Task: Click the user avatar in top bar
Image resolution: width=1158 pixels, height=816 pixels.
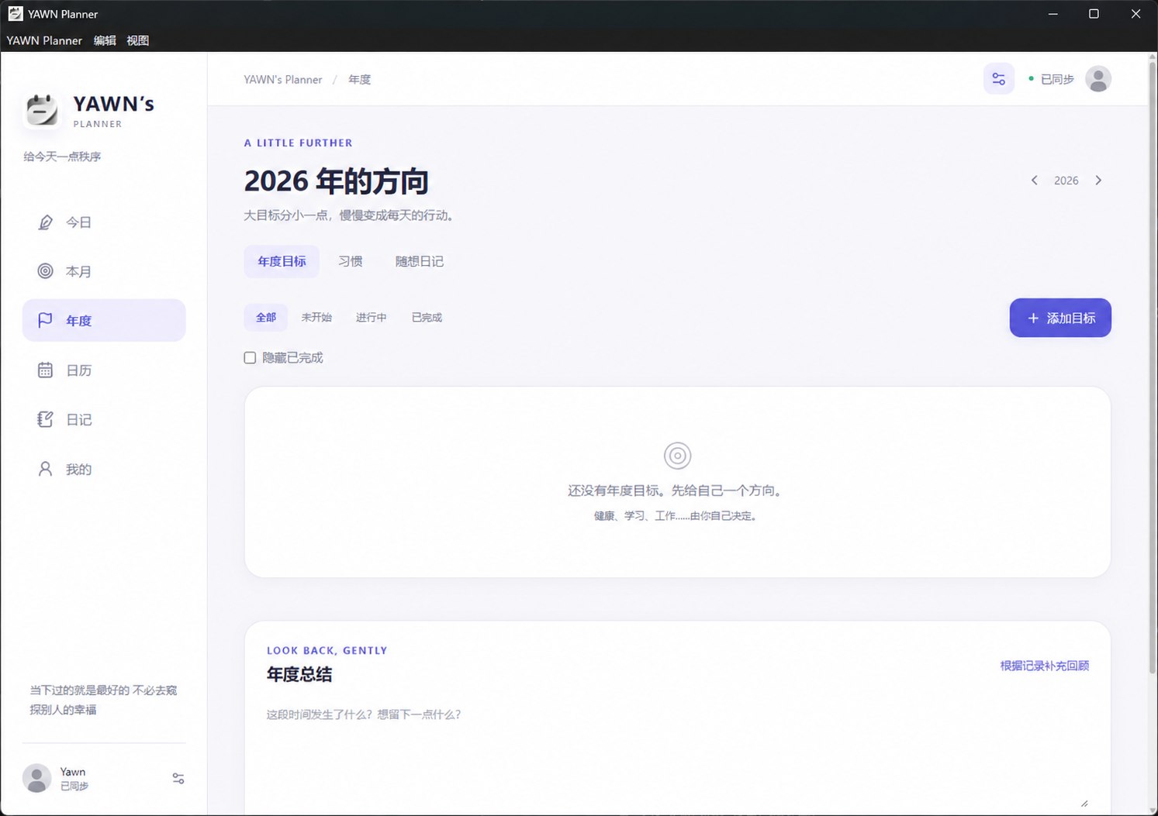Action: click(x=1098, y=79)
